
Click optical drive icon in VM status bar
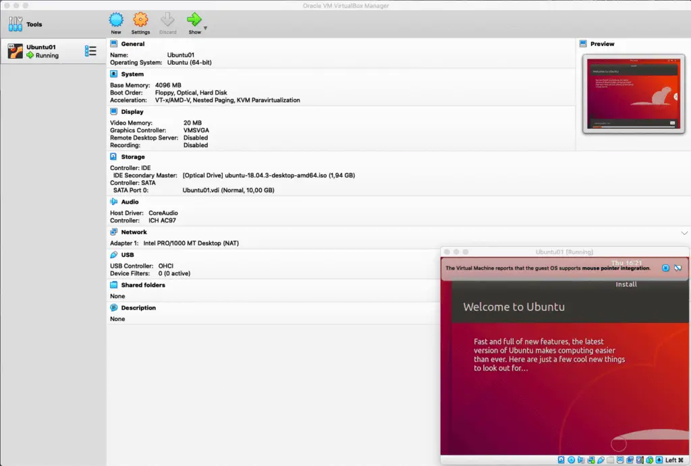coord(571,460)
